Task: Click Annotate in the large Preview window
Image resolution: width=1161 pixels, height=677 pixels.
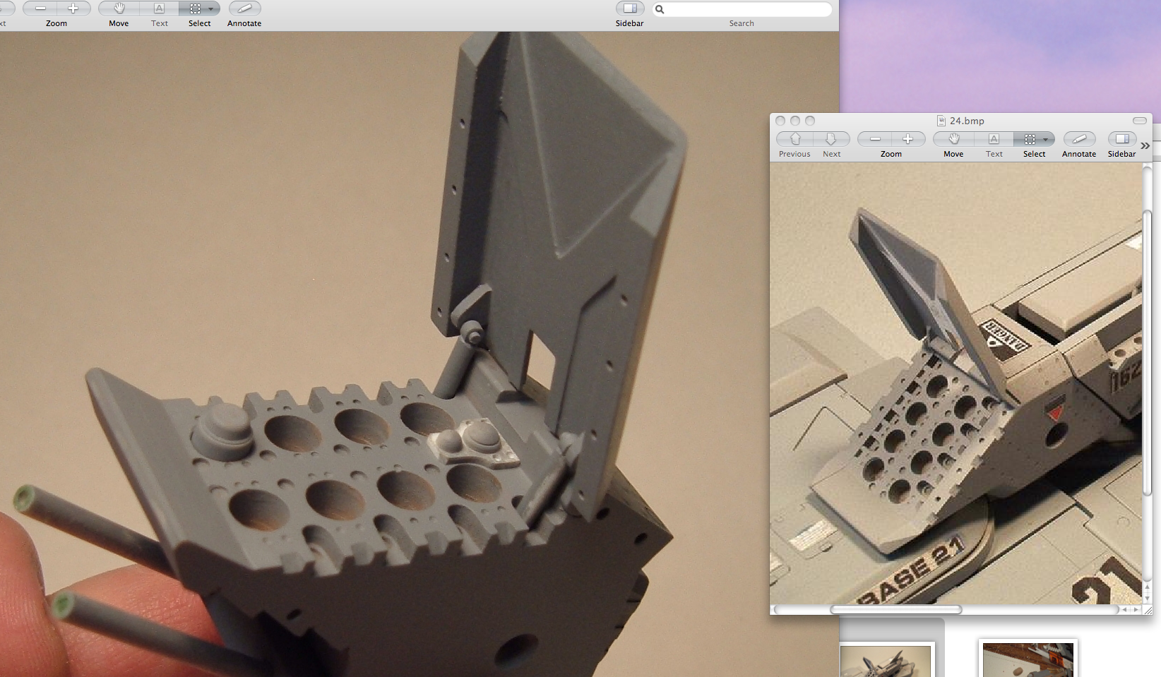Action: (244, 8)
